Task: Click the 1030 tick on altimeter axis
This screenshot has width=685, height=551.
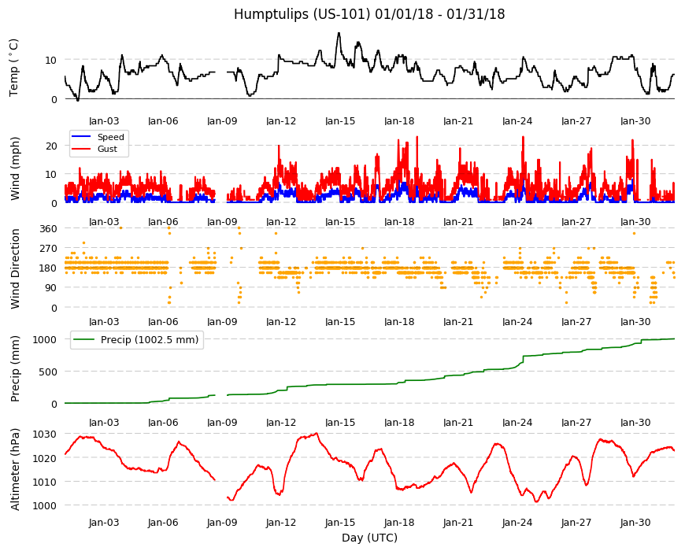Action: tap(45, 434)
